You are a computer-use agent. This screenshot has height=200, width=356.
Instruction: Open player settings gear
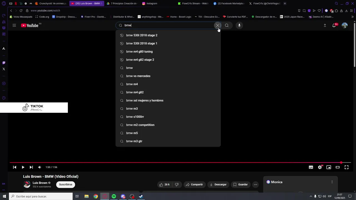click(320, 167)
